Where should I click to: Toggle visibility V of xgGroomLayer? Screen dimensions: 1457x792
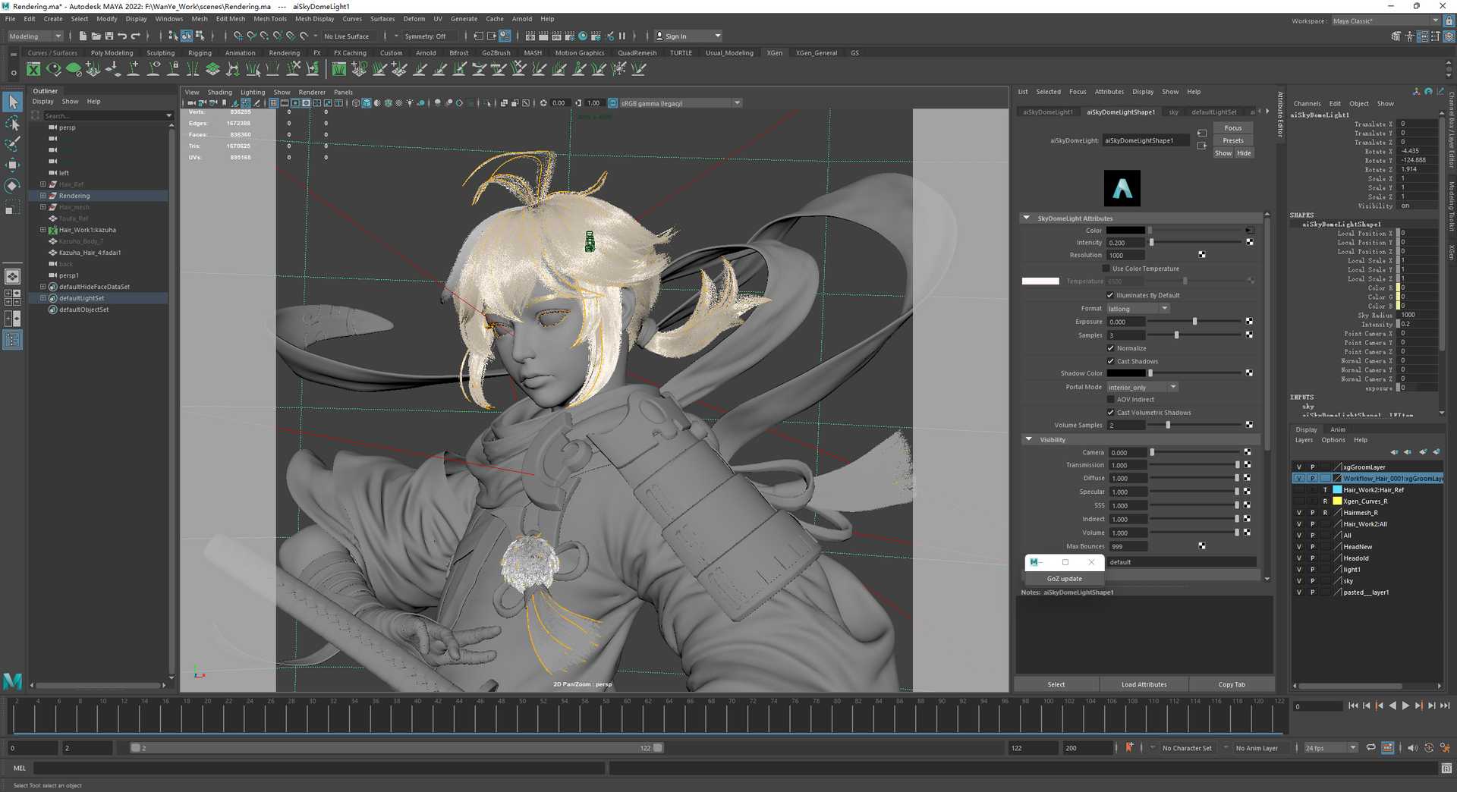pos(1299,467)
